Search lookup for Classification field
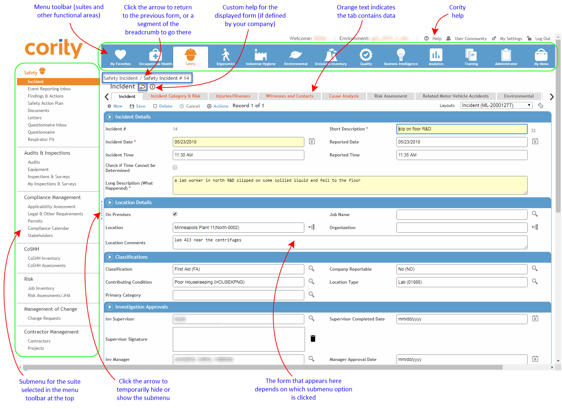This screenshot has height=409, width=562. (x=312, y=268)
